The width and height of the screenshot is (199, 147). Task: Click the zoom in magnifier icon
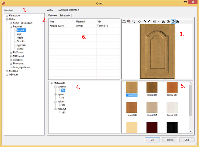tap(129, 21)
